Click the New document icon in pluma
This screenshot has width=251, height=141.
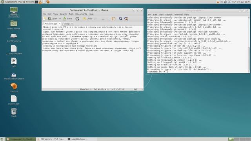[44, 19]
